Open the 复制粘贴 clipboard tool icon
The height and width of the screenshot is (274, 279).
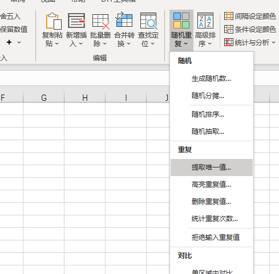pyautogui.click(x=54, y=21)
